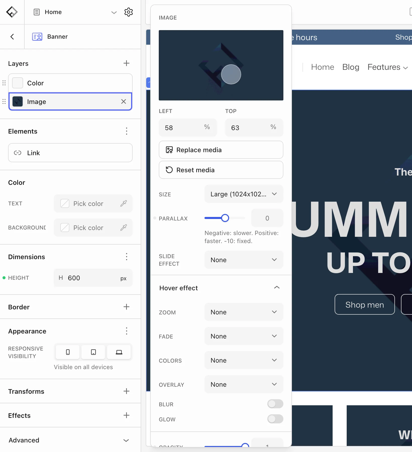Toggle tablet visibility button

tap(93, 352)
